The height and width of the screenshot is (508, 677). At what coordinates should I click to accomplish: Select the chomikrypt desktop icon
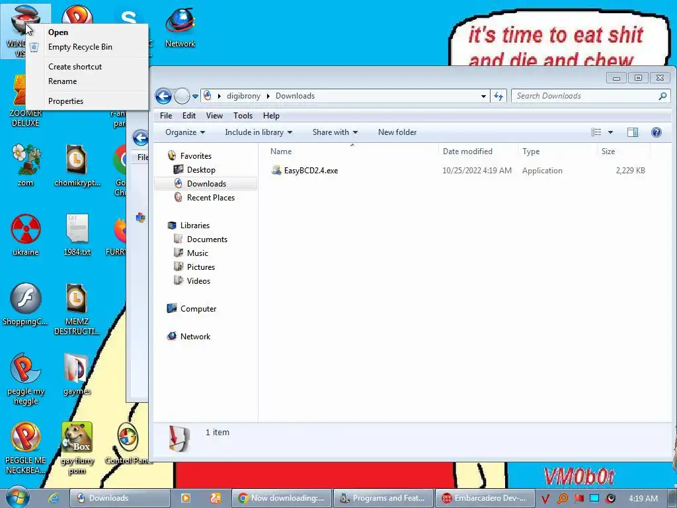tap(77, 165)
